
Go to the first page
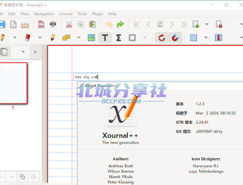point(137,24)
